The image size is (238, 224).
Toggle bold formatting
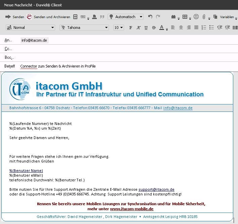click(130, 28)
